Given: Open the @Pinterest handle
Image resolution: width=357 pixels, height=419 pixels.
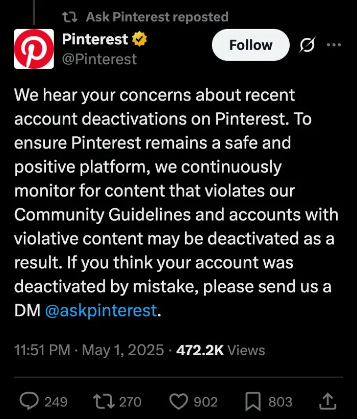Looking at the screenshot, I should (99, 60).
